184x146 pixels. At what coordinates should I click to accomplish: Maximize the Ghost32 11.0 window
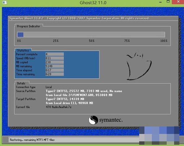click(168, 2)
